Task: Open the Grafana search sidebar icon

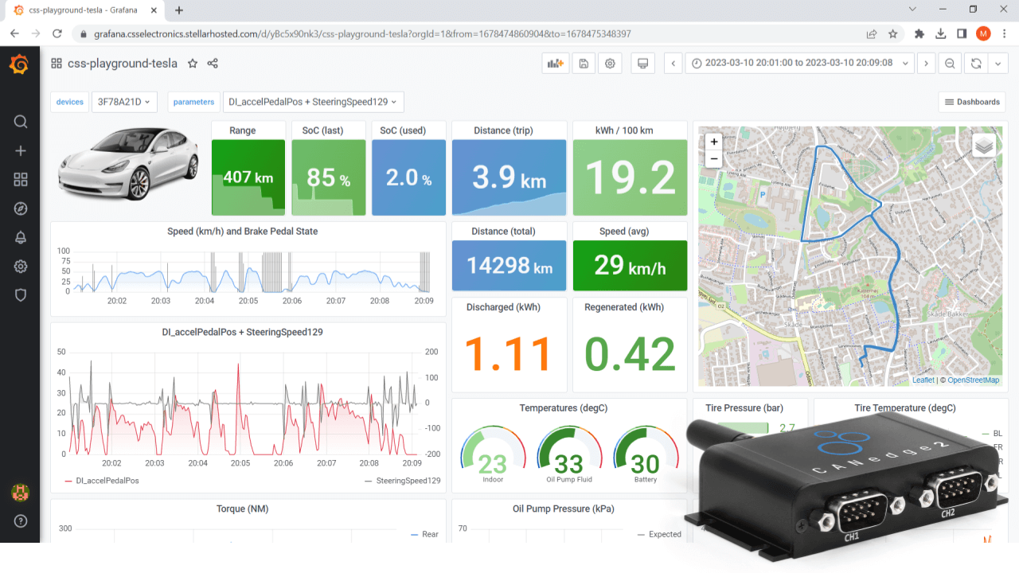Action: (x=20, y=122)
